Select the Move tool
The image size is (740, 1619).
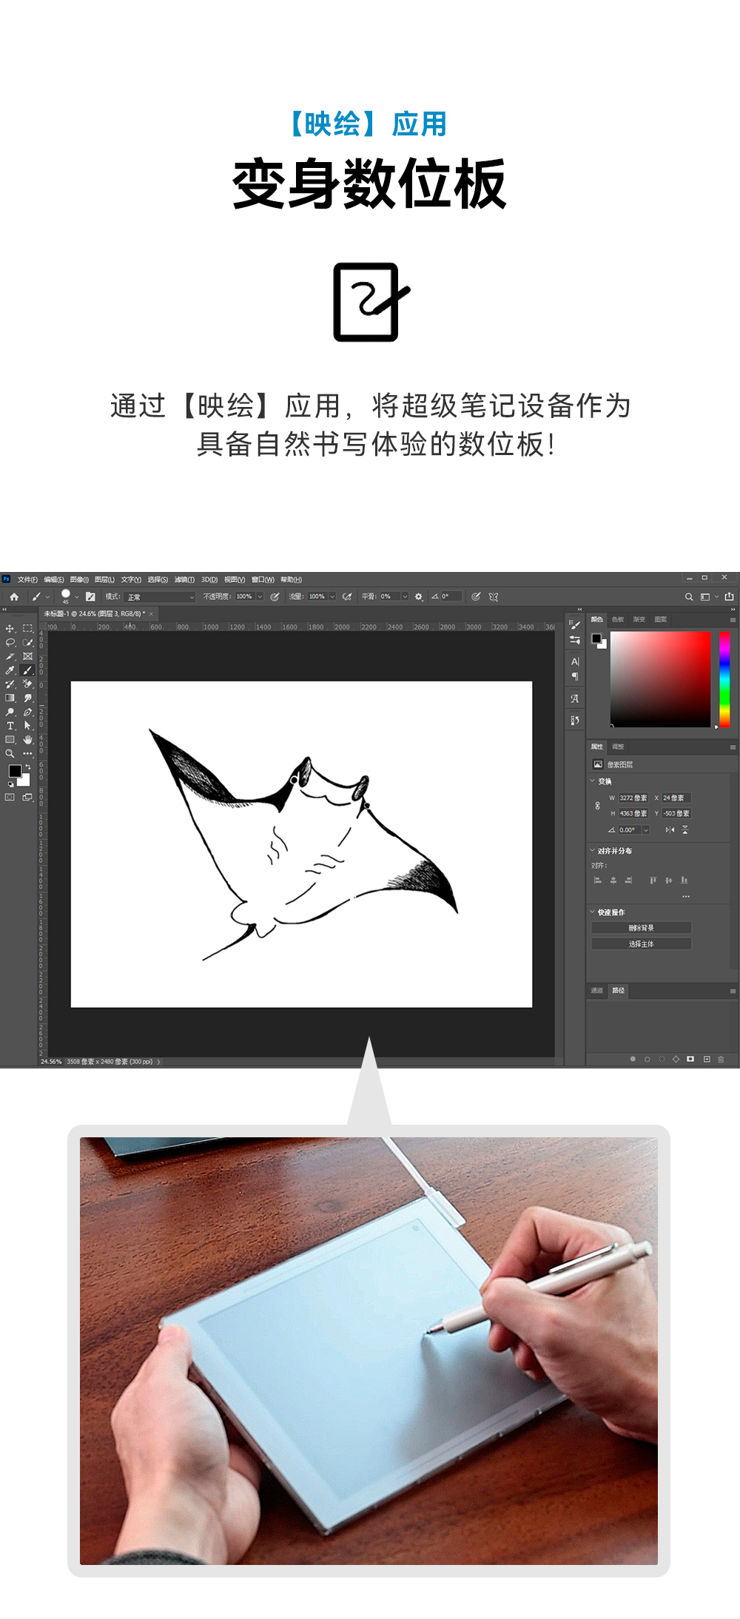[10, 628]
